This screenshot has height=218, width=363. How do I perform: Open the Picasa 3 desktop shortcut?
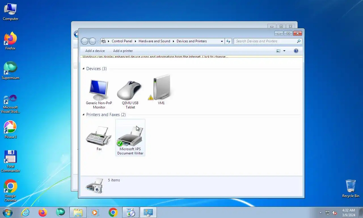(10, 130)
